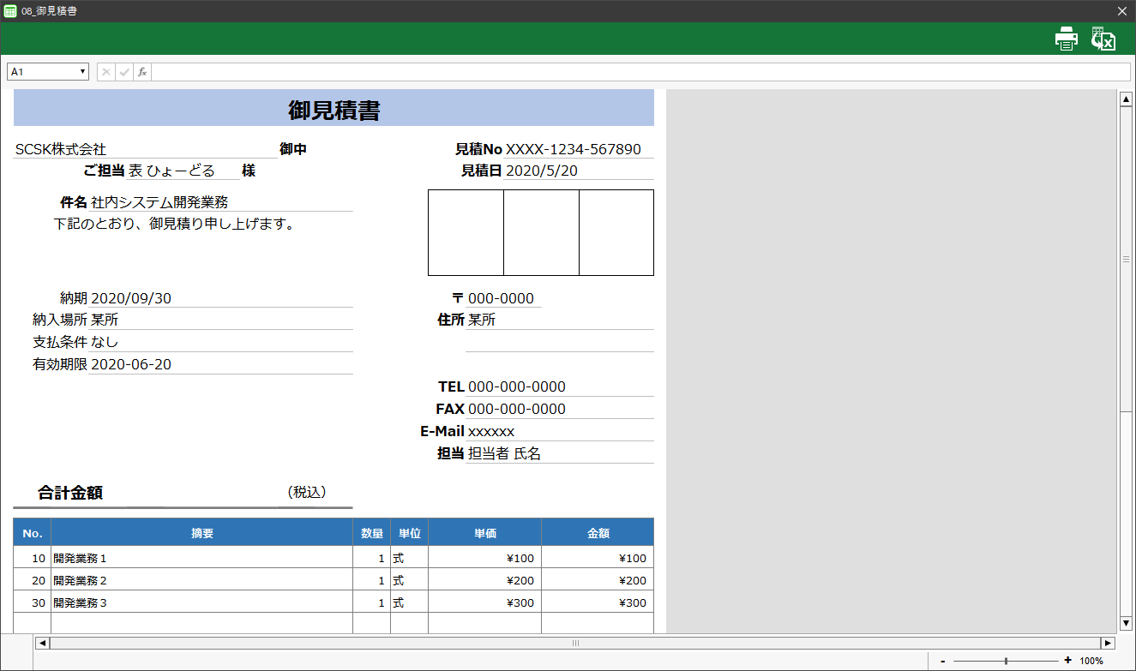Click the horizontal scrollbar left arrow
The height and width of the screenshot is (671, 1136).
pos(41,643)
